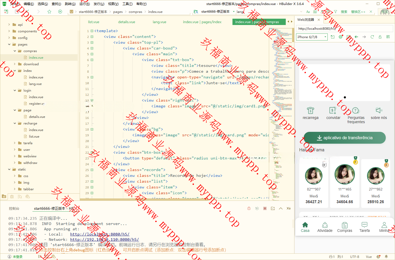Viewport: 395px width, 260px height.
Task: Stop the running console with the red square icon
Action: click(265, 208)
